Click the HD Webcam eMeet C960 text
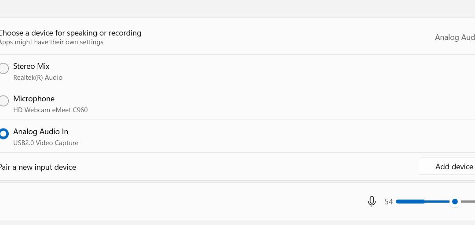The width and height of the screenshot is (475, 225). pos(50,110)
